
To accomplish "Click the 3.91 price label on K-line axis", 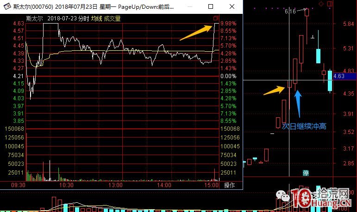I will [x=348, y=114].
